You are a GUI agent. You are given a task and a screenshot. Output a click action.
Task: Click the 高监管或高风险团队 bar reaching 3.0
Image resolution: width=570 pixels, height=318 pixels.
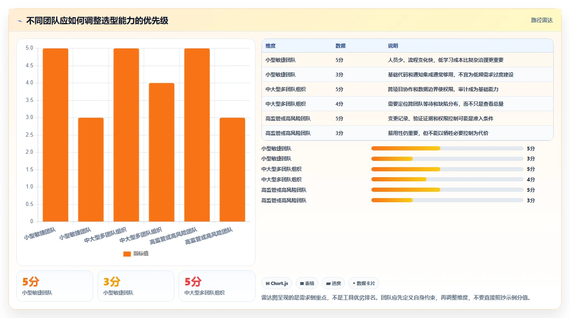point(232,170)
